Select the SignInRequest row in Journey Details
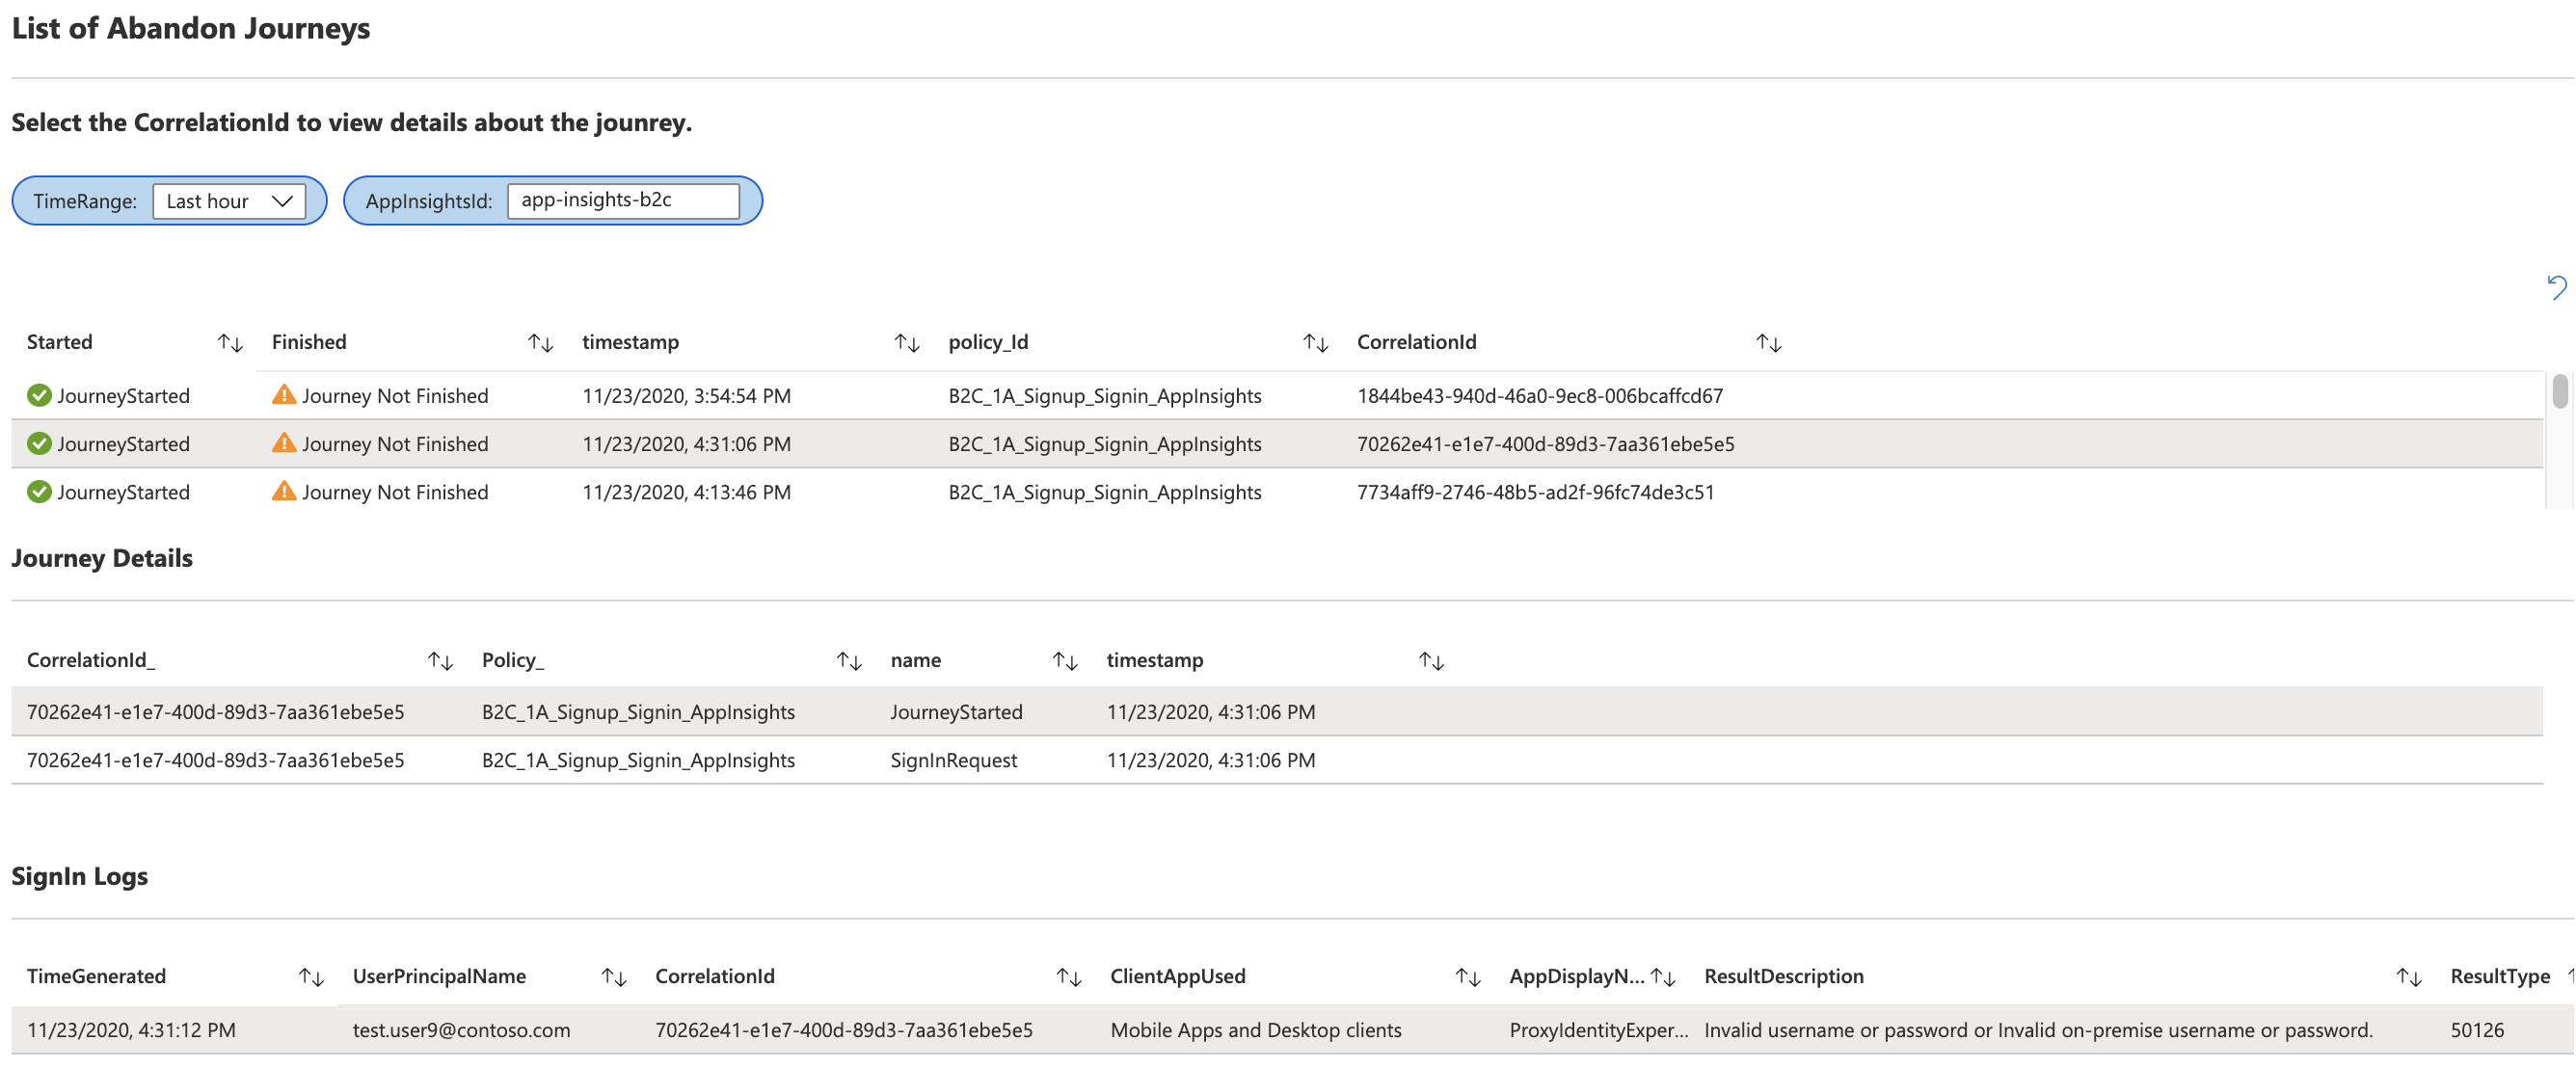The height and width of the screenshot is (1068, 2576). coord(953,760)
